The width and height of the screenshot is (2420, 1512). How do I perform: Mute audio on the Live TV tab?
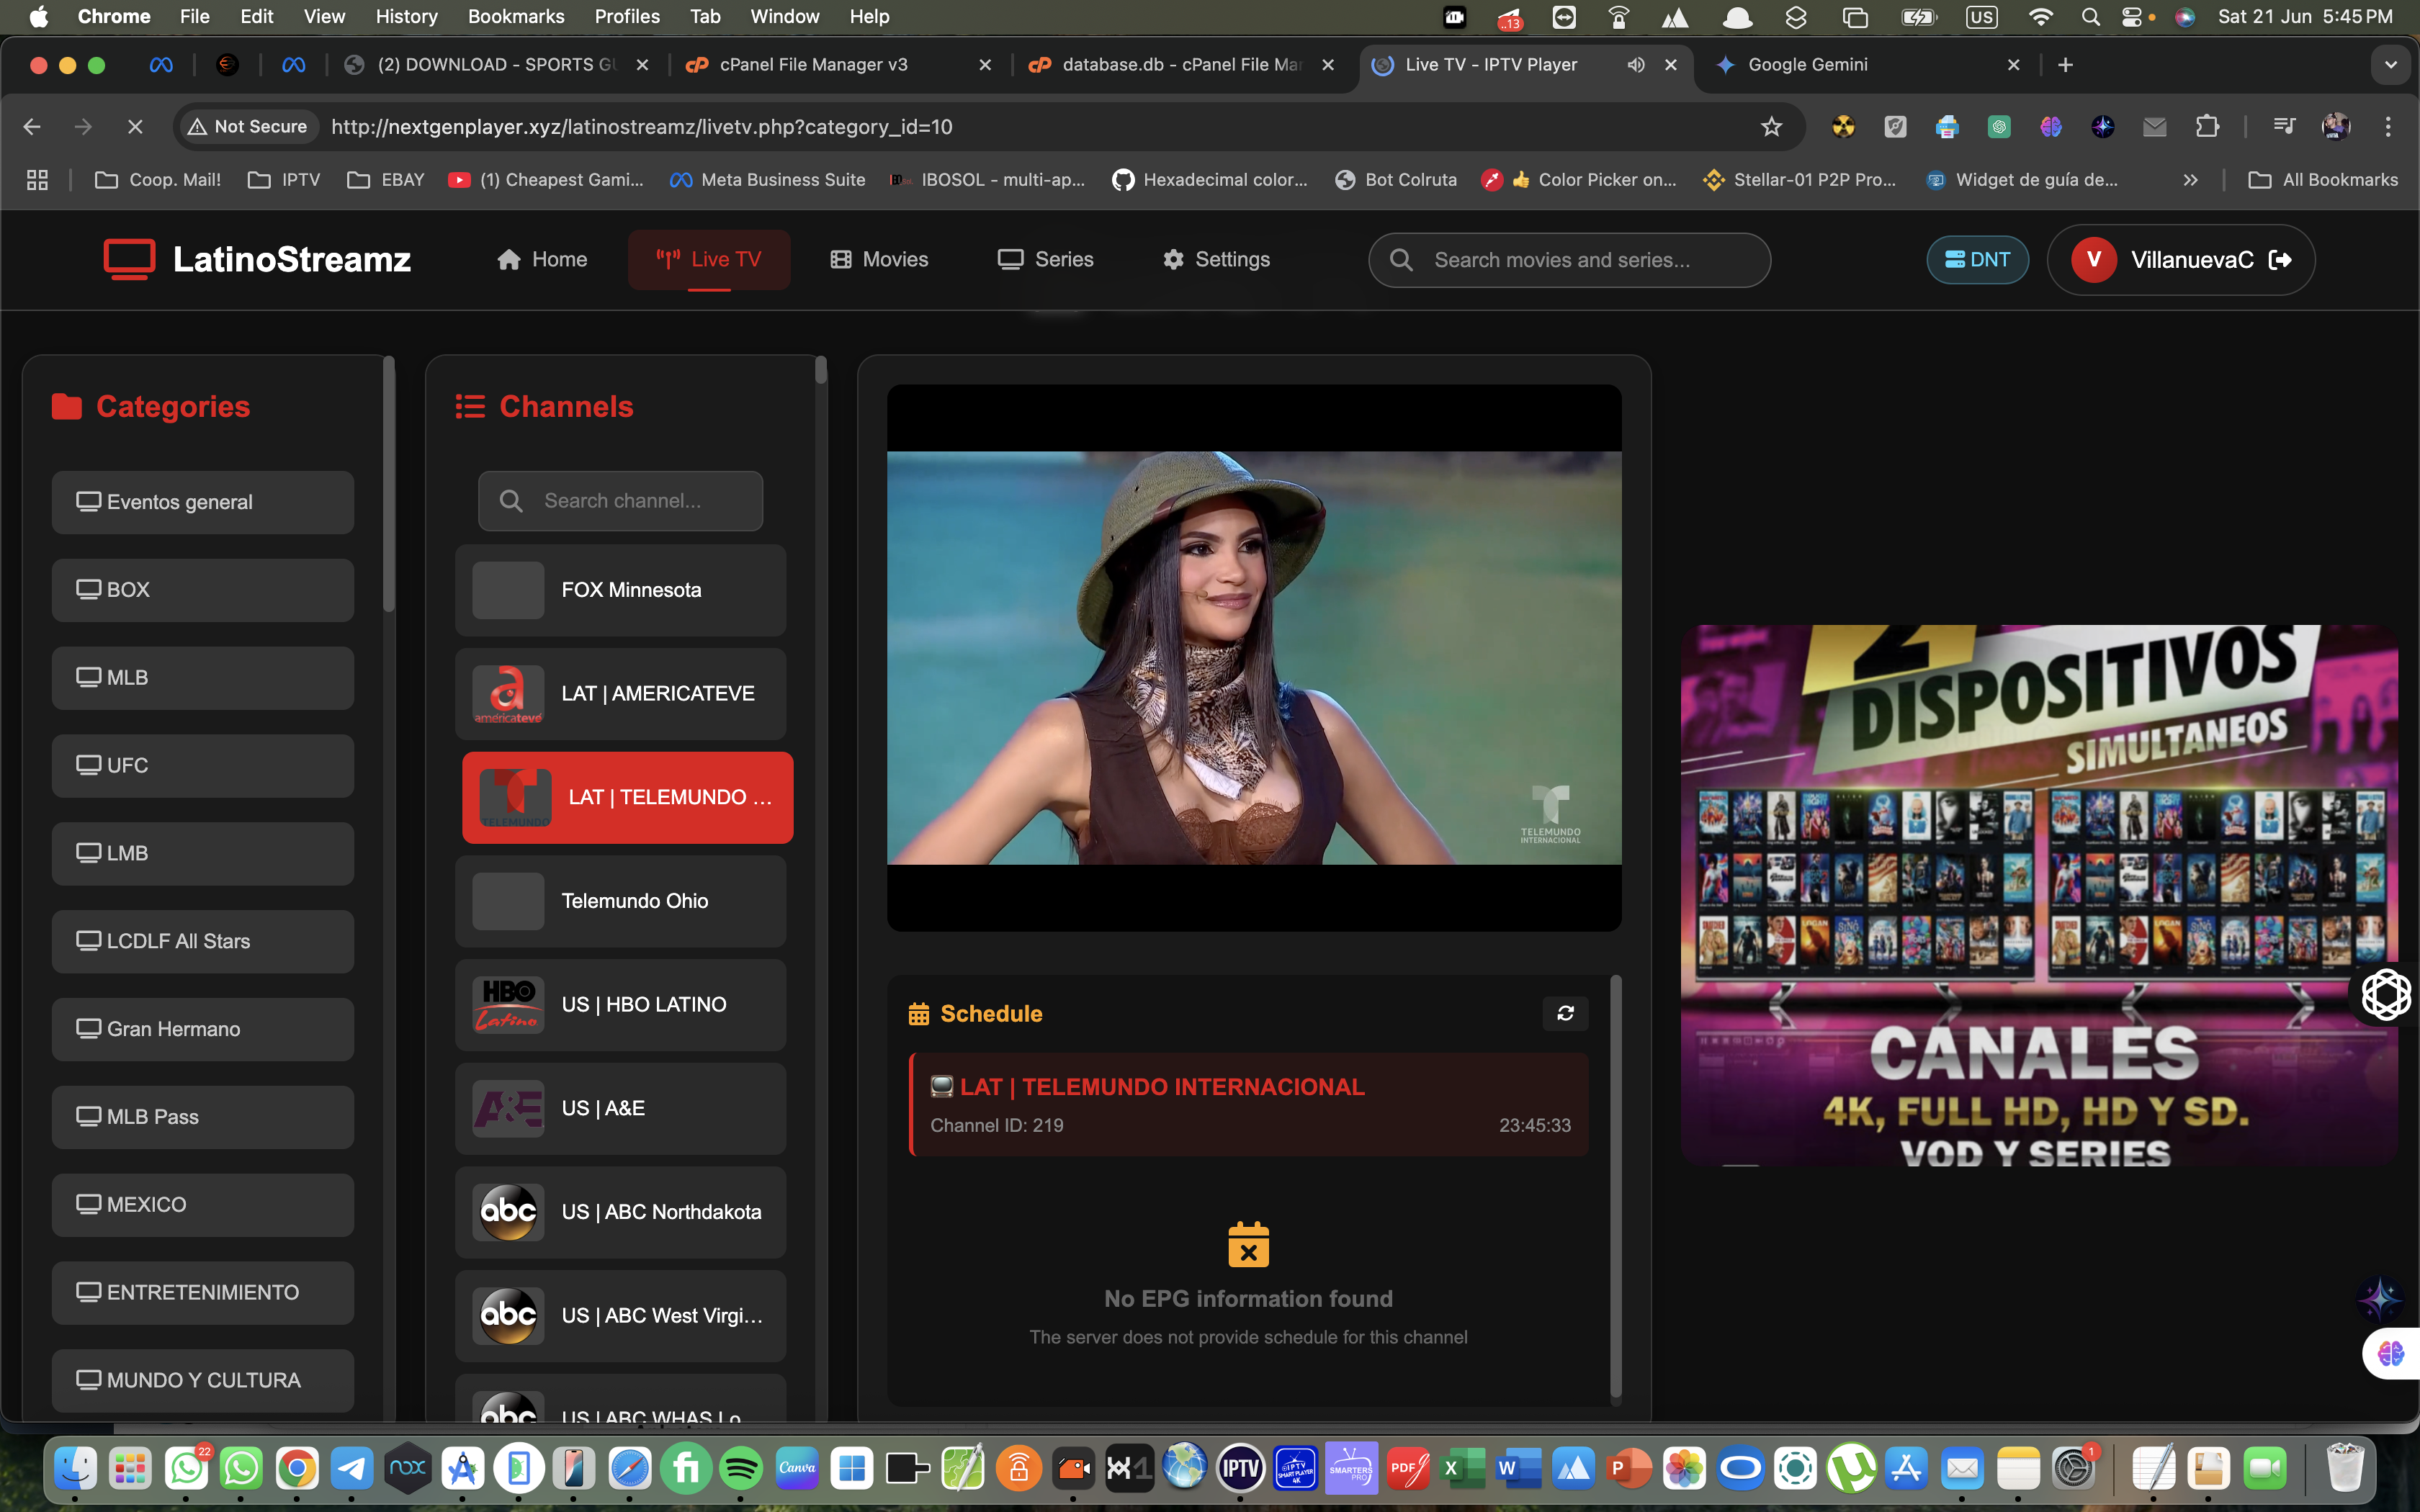click(1634, 64)
